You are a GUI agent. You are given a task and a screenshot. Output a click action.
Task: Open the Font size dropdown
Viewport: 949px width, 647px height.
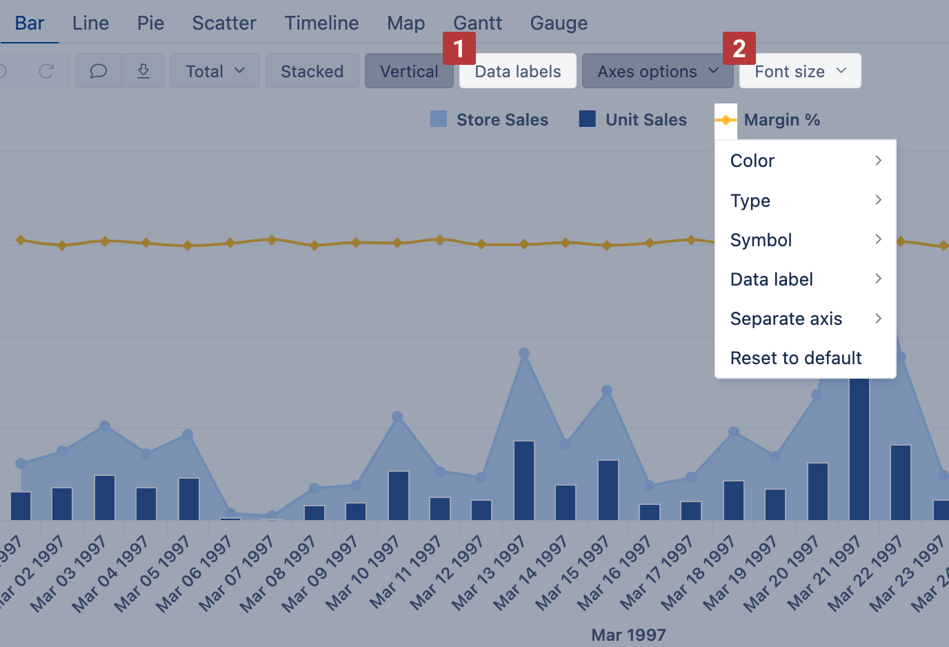pyautogui.click(x=800, y=71)
